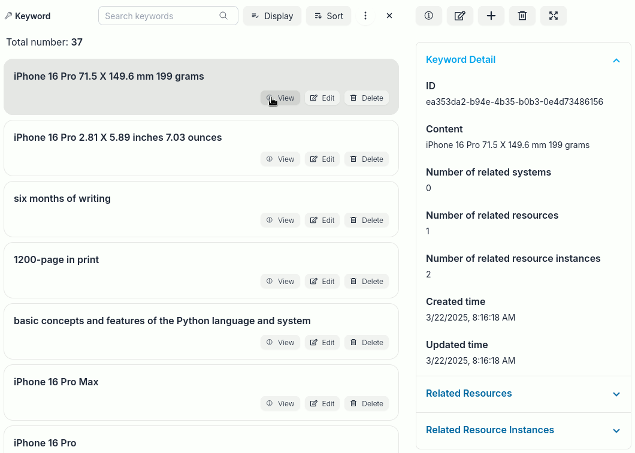The width and height of the screenshot is (635, 453).
Task: Delete the 1200-page in print keyword
Action: point(367,282)
